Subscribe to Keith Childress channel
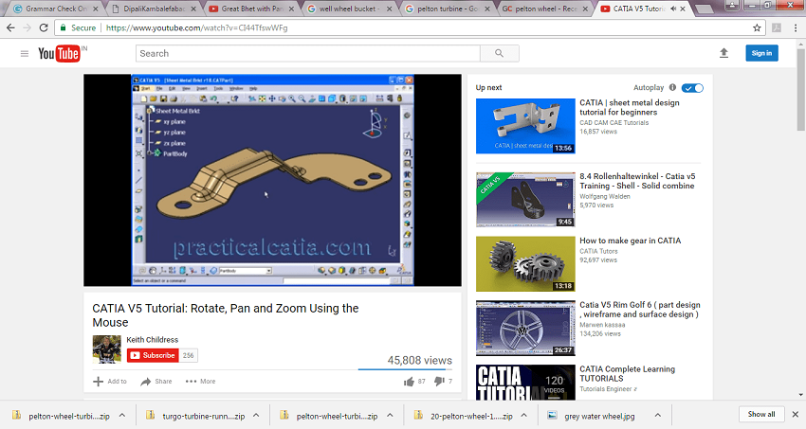The width and height of the screenshot is (806, 429). pos(153,355)
